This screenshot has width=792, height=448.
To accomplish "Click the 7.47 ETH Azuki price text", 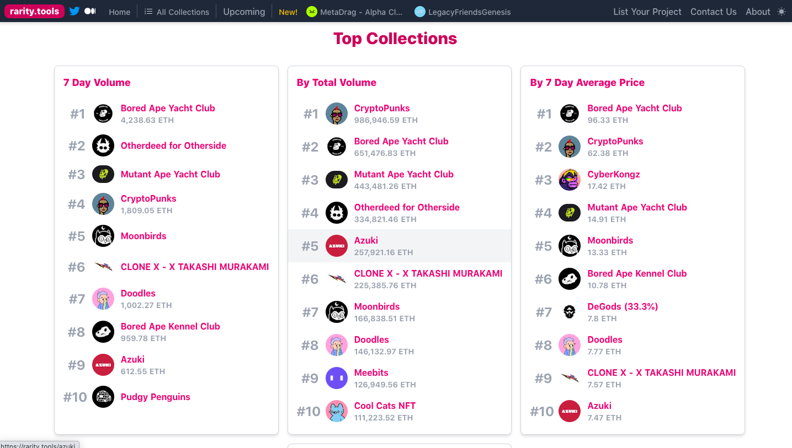I will pyautogui.click(x=605, y=418).
